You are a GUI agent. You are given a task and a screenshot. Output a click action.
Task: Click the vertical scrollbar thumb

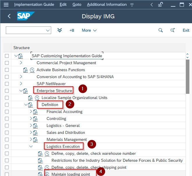coord(187,77)
